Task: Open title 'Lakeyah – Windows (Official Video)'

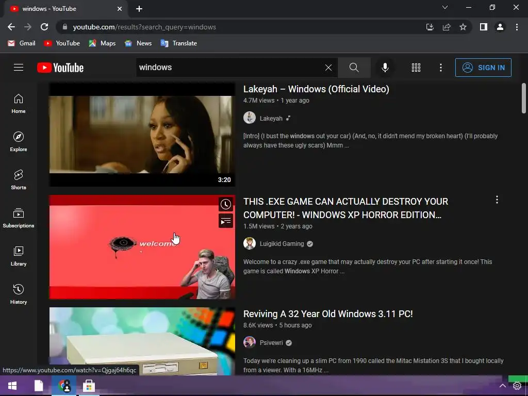Action: click(x=316, y=89)
